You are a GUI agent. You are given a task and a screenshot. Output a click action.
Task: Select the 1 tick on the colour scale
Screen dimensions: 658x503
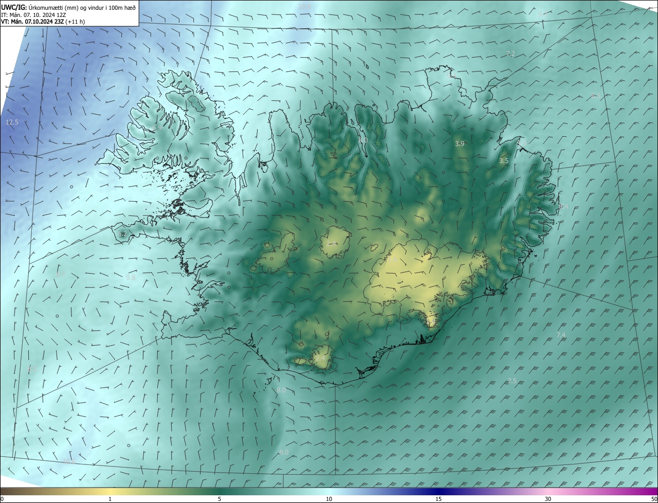point(110,499)
